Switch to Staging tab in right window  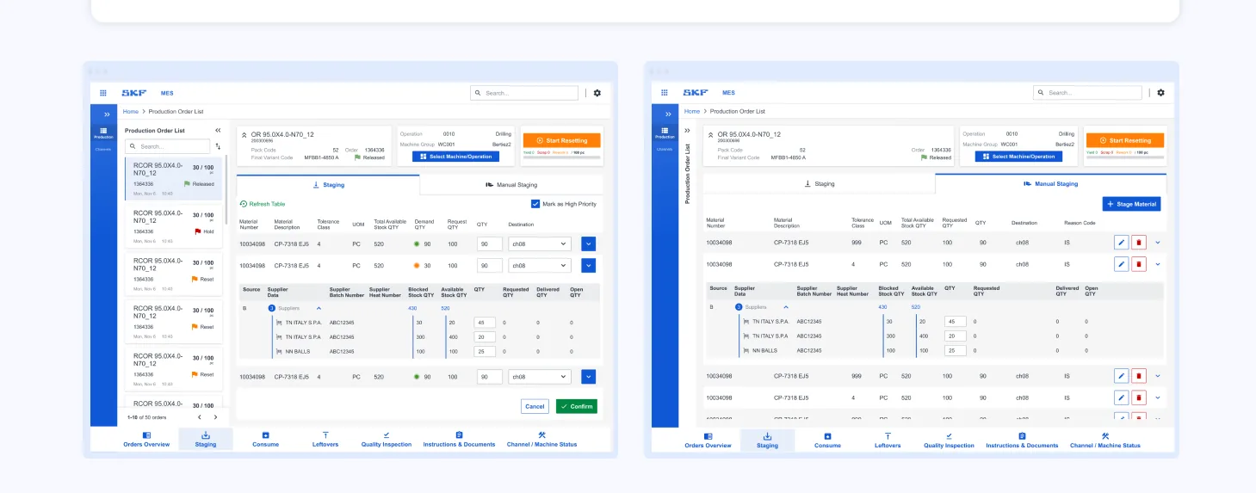click(x=819, y=183)
